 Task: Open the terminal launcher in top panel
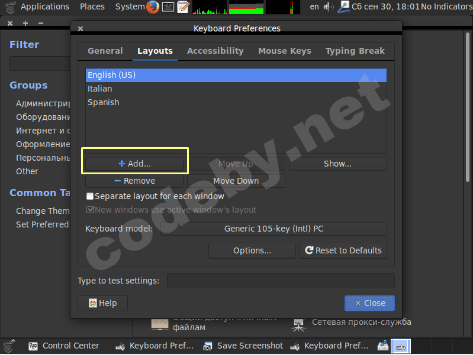168,6
